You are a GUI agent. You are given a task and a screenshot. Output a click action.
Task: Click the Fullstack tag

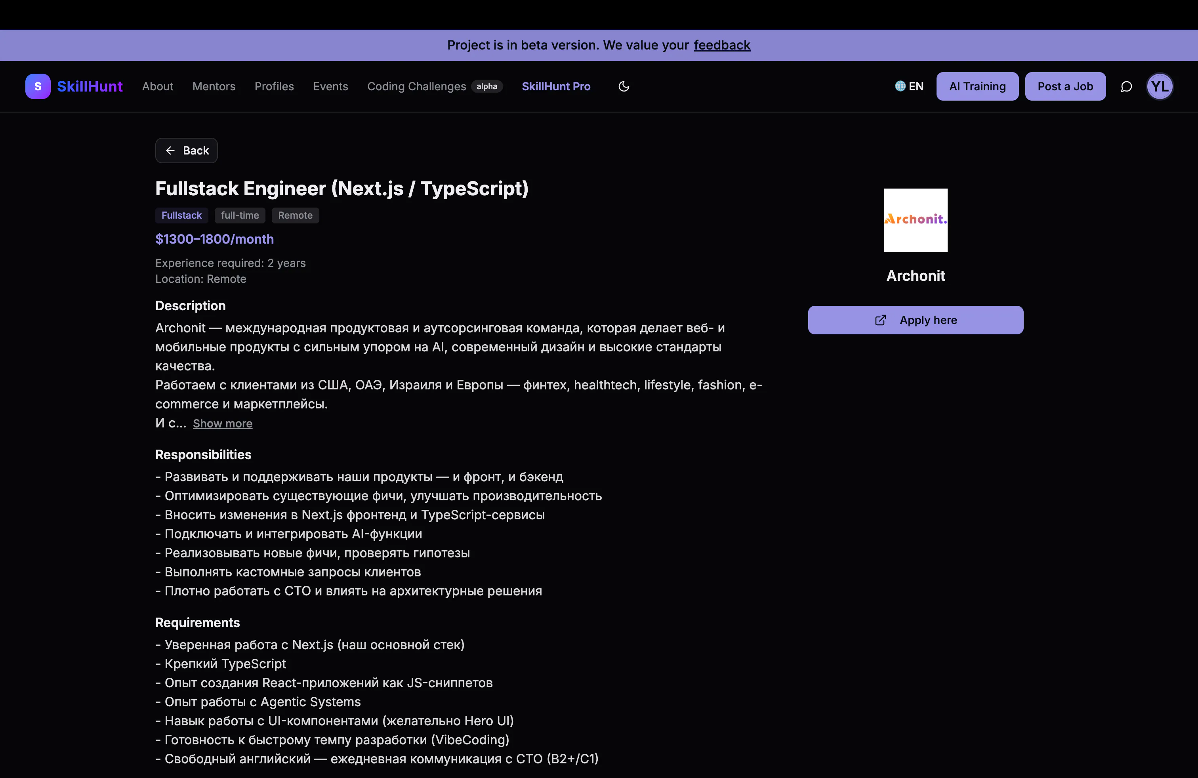click(181, 215)
